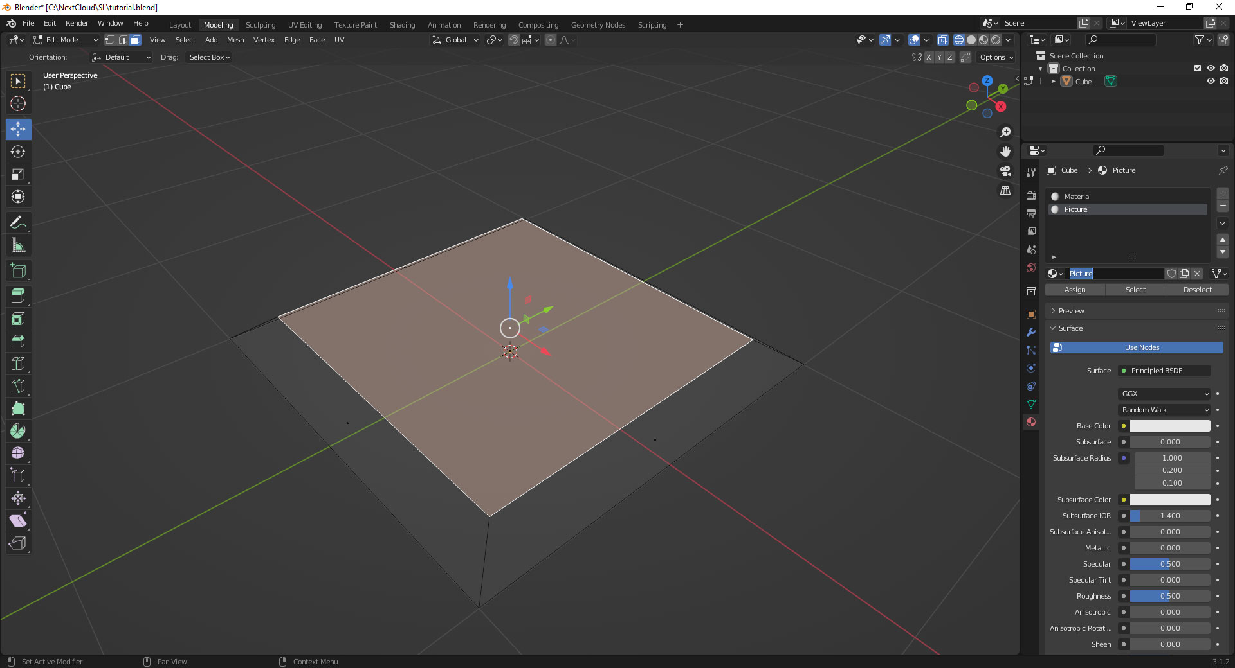Click the Assign material button
The width and height of the screenshot is (1235, 668).
click(1074, 290)
